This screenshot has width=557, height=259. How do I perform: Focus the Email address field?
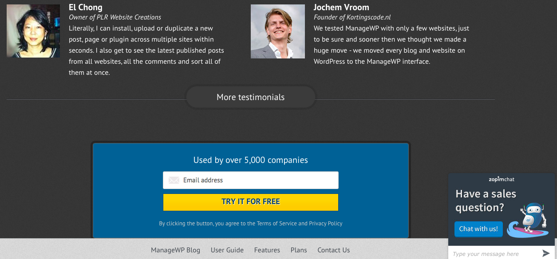[257, 180]
